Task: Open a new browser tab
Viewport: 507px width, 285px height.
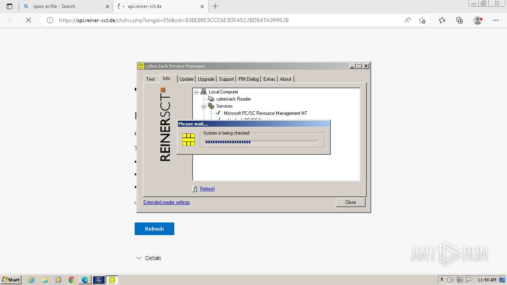Action: pyautogui.click(x=215, y=6)
